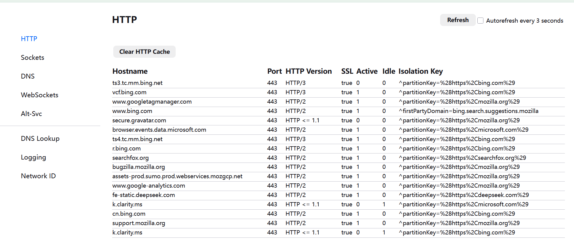Click HTTP <= 1.1 in secure.gravatar.com row
Image resolution: width=574 pixels, height=242 pixels.
click(x=302, y=120)
